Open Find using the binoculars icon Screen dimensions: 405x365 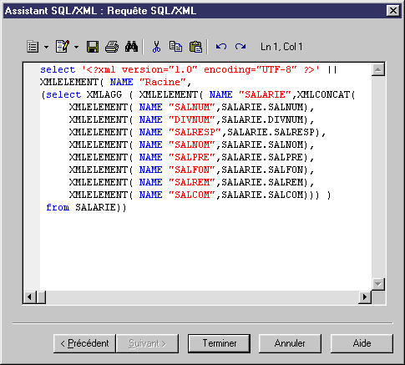(131, 47)
